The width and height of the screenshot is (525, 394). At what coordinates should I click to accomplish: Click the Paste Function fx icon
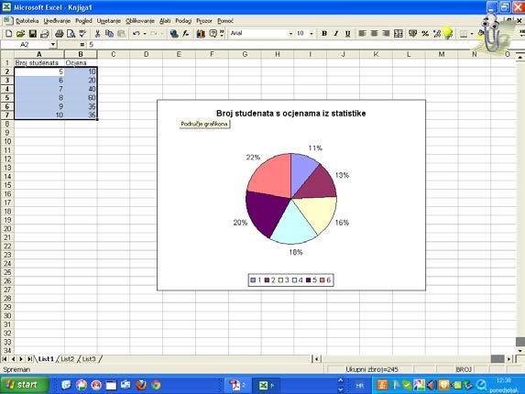click(x=186, y=34)
